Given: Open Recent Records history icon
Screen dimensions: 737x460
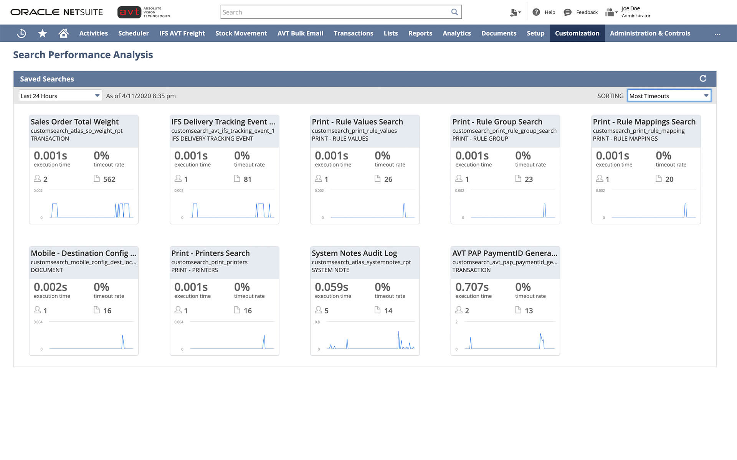Looking at the screenshot, I should click(x=21, y=33).
